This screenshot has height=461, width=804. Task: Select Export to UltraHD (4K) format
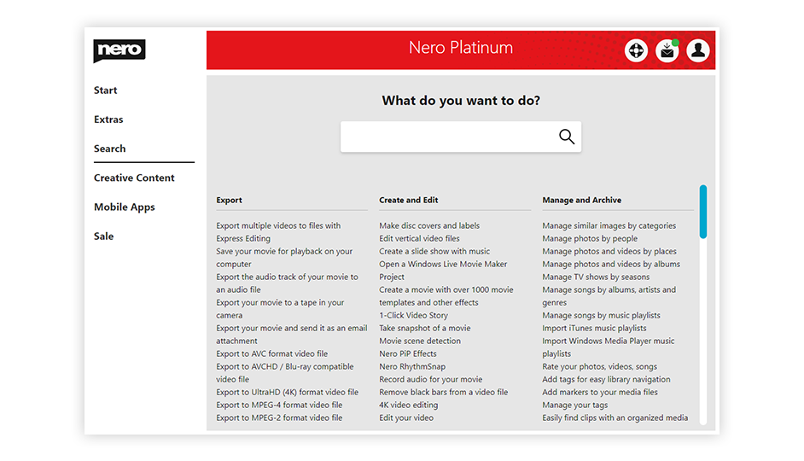click(287, 393)
